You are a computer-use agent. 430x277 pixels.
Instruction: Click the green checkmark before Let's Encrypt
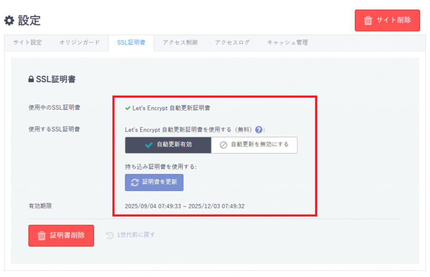pos(128,108)
